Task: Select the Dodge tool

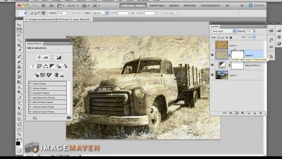Action: click(19, 92)
